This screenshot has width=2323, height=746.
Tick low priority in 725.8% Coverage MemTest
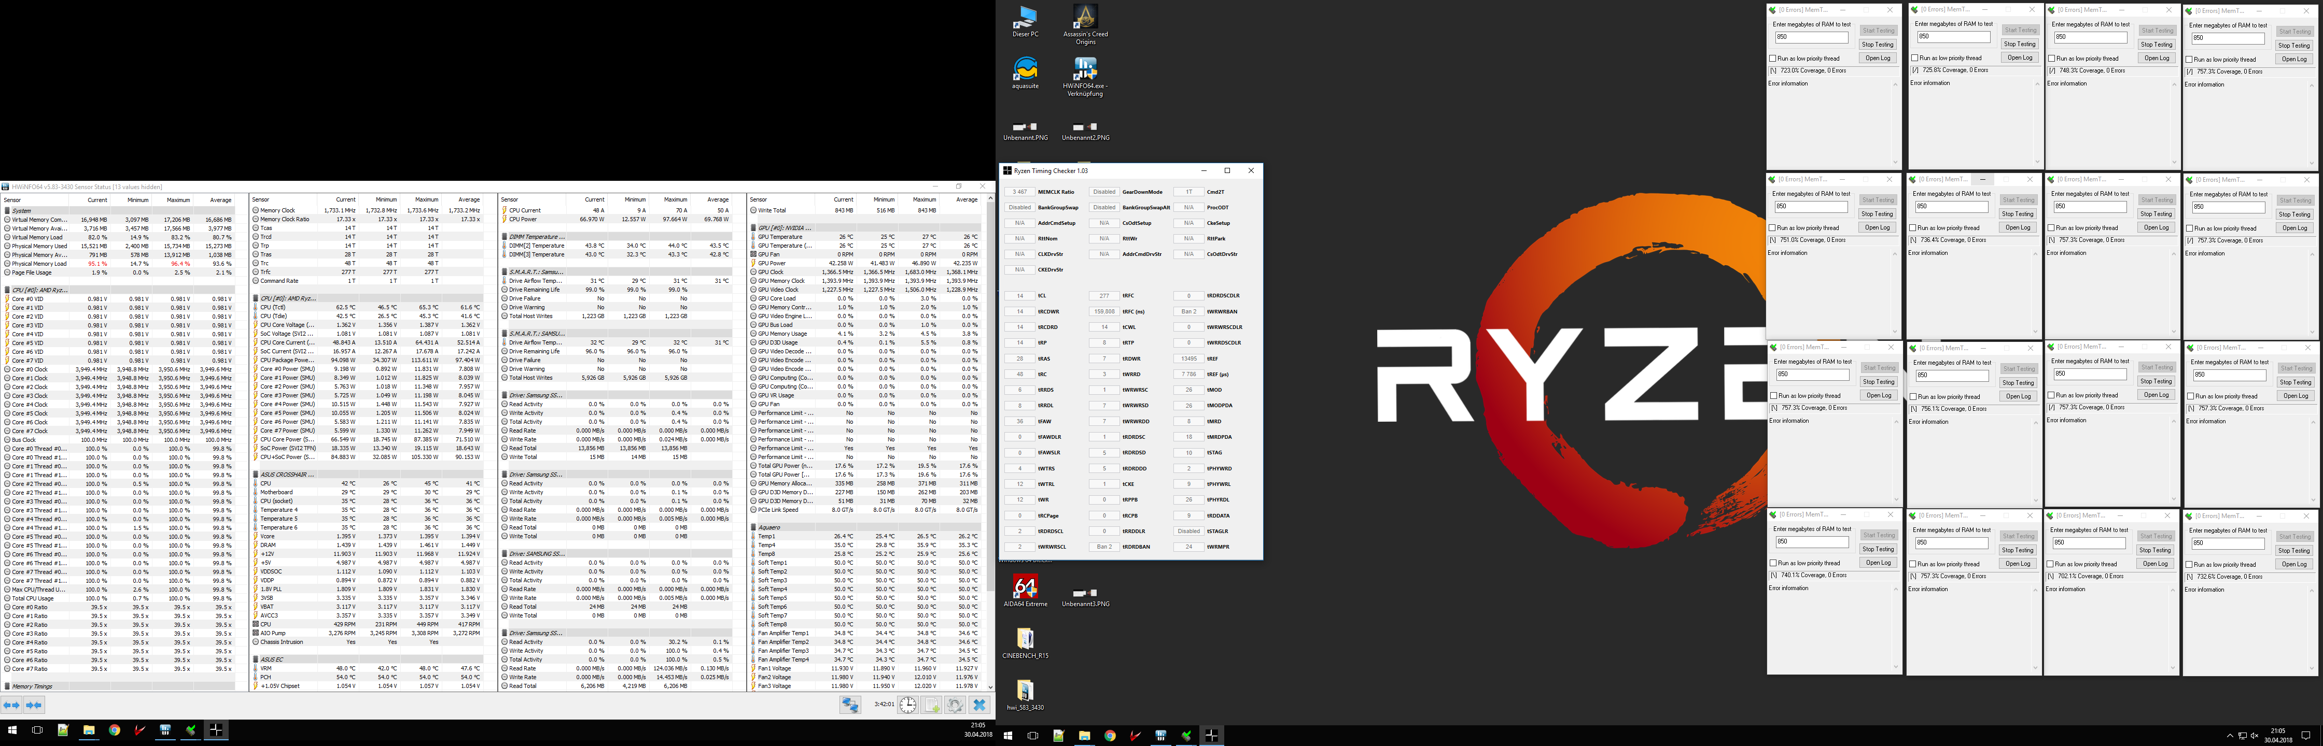click(1914, 59)
